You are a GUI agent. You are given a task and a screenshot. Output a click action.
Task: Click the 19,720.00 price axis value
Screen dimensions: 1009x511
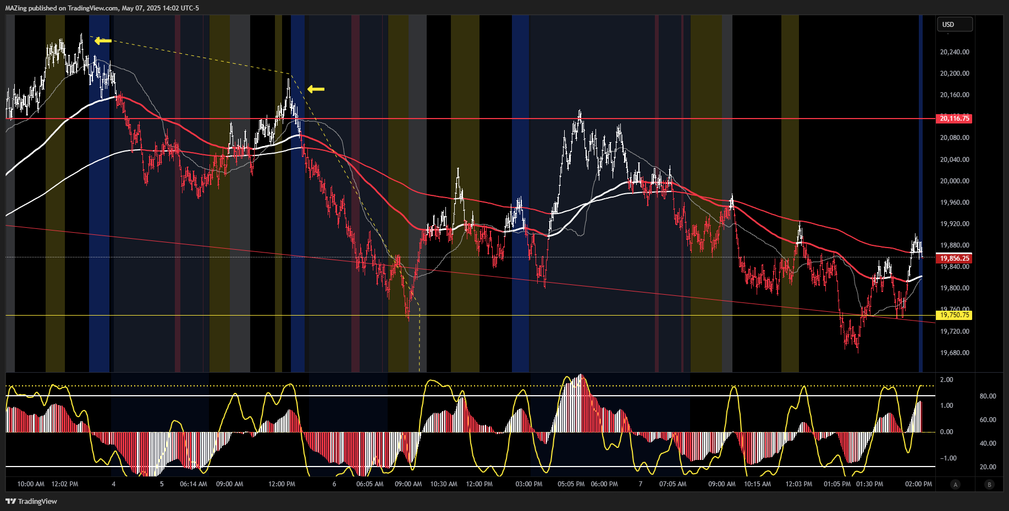pos(955,332)
